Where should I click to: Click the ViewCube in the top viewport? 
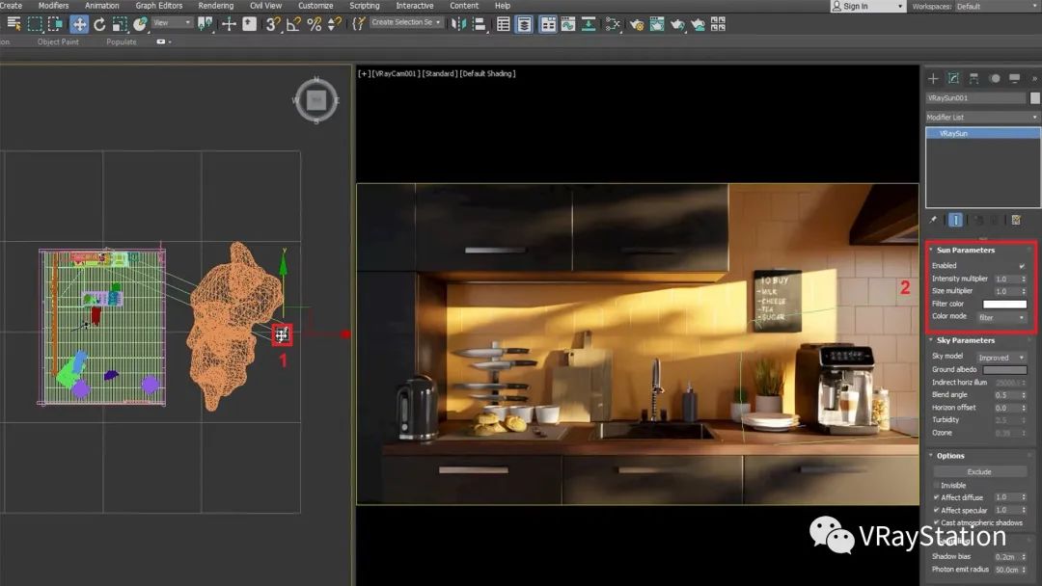[315, 98]
